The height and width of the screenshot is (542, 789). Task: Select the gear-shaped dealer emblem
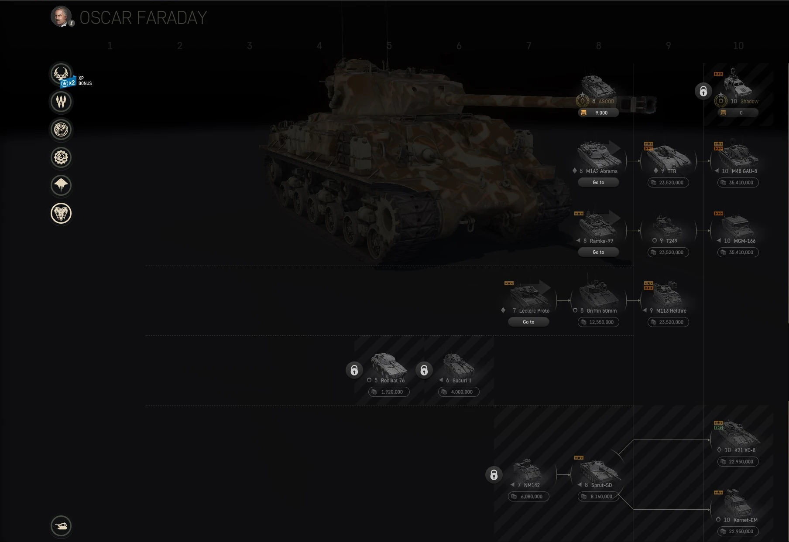61,157
